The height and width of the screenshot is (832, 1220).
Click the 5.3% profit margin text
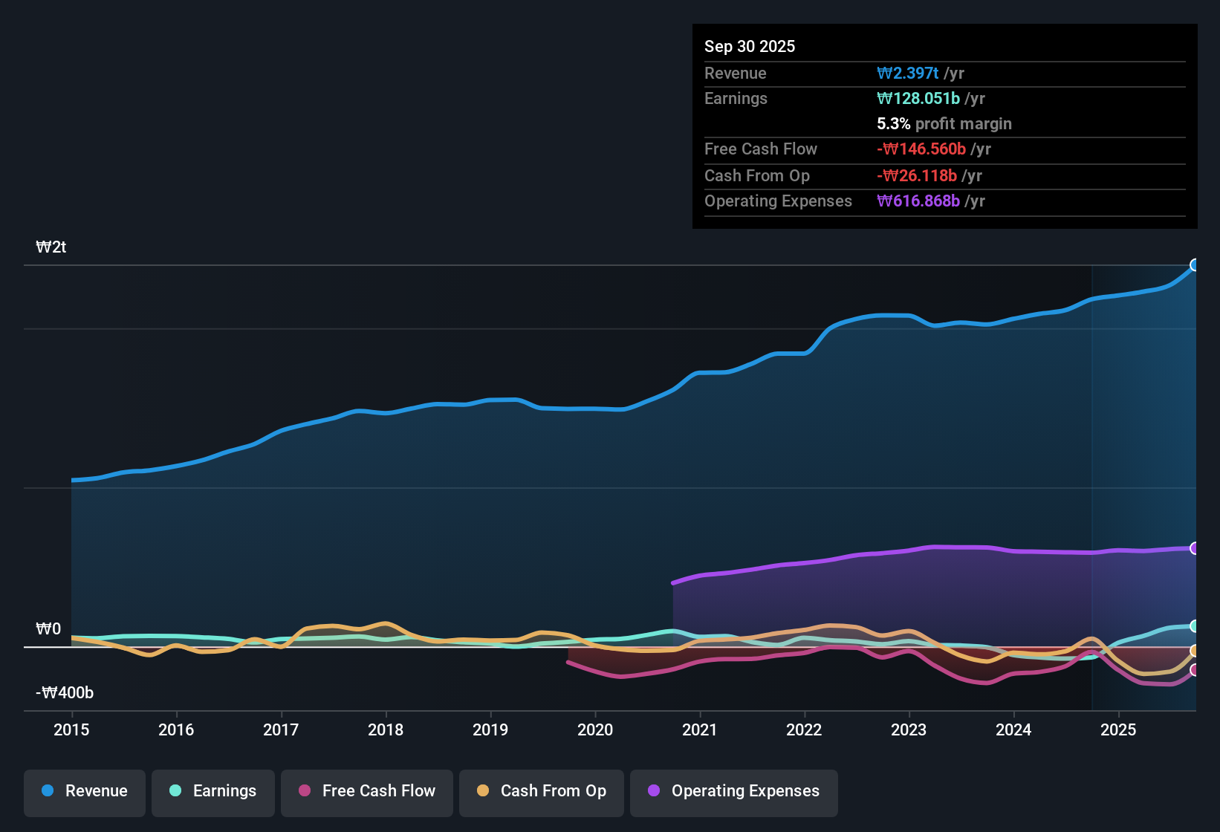(944, 124)
